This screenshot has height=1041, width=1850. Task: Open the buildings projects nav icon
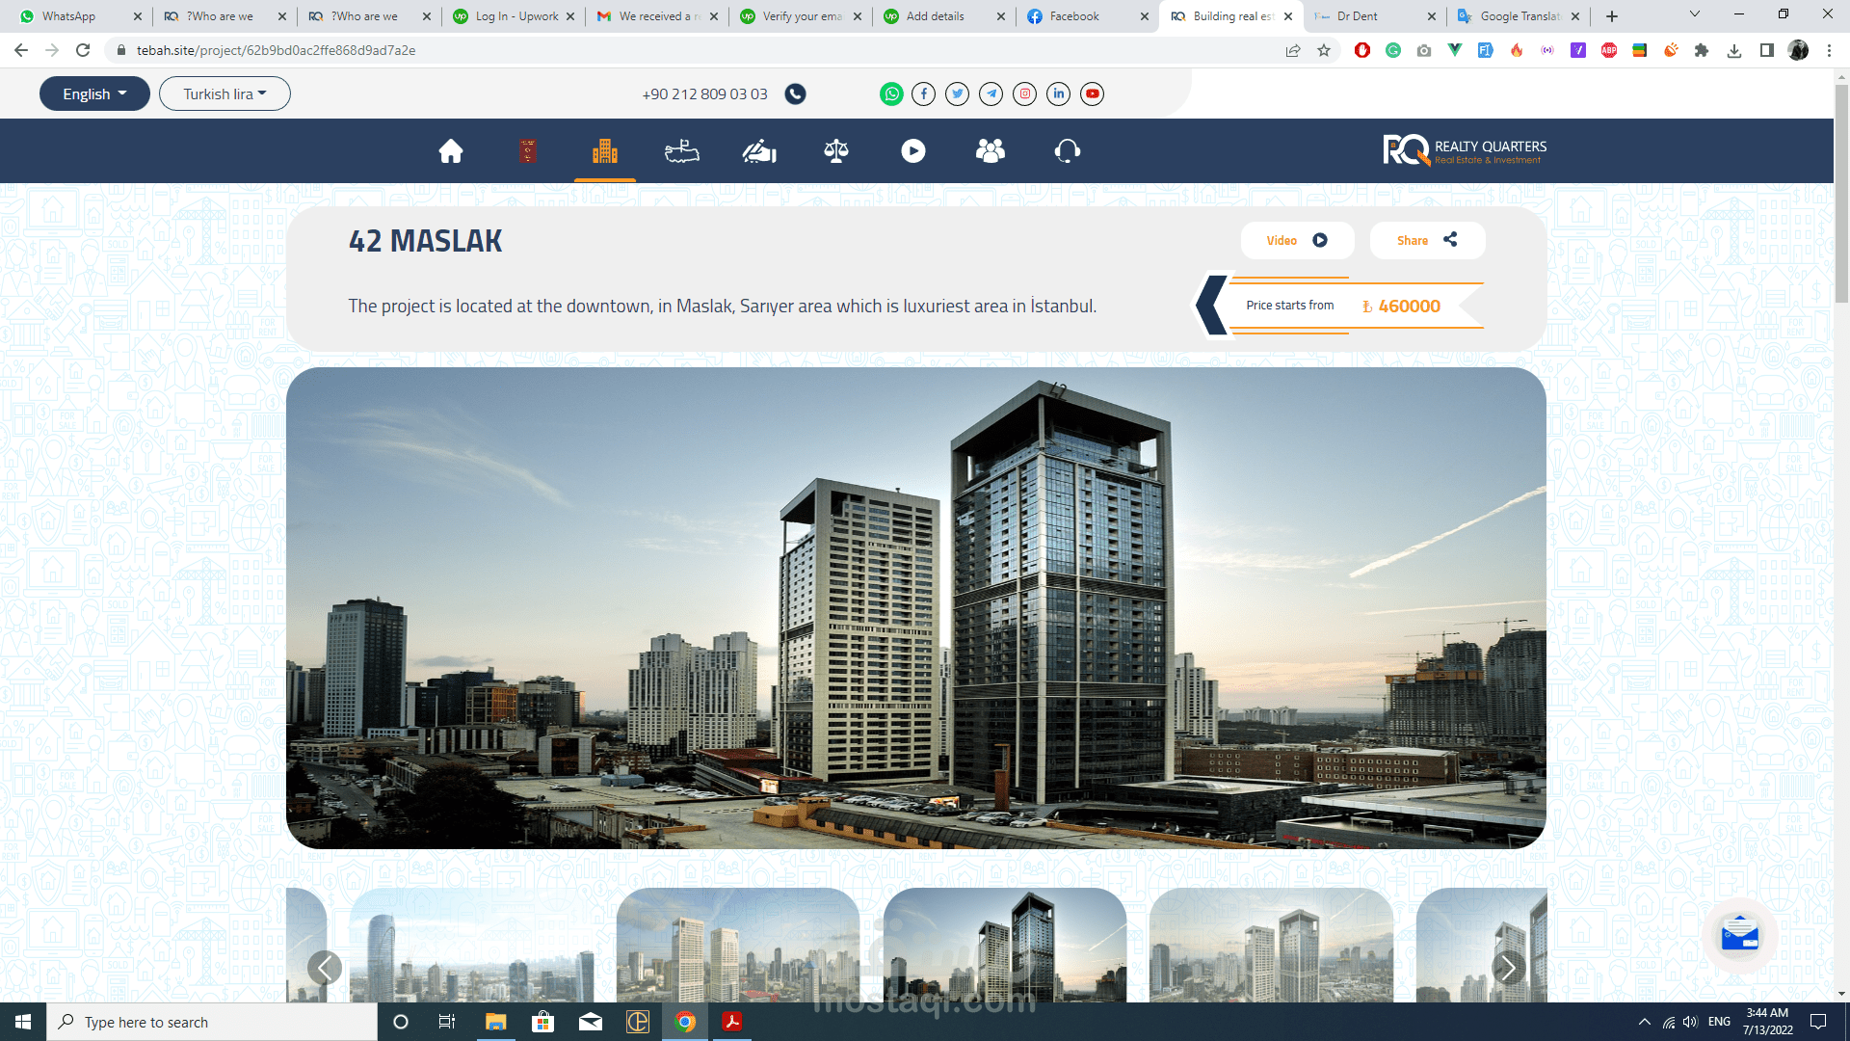point(605,151)
